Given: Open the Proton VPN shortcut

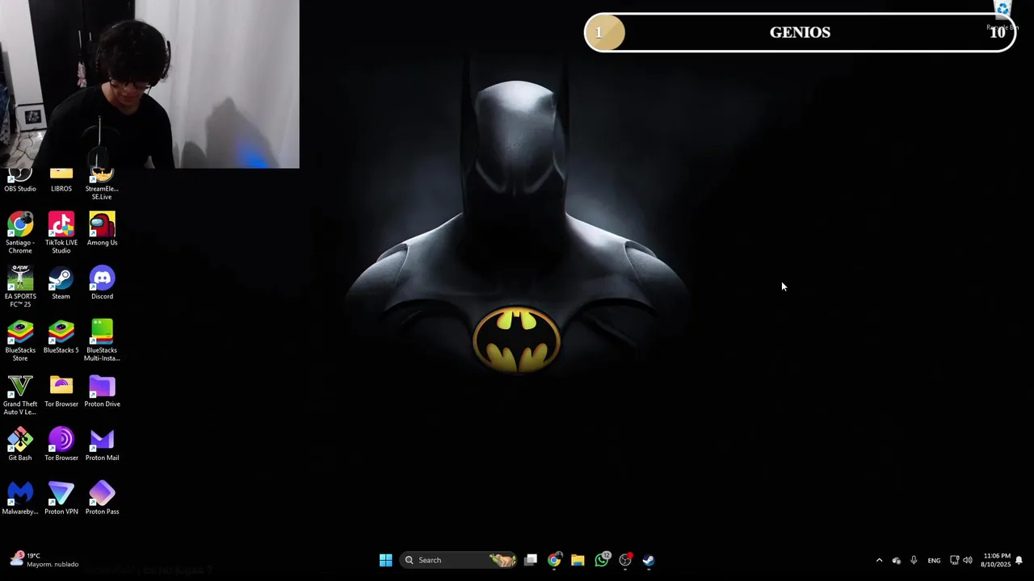Looking at the screenshot, I should pyautogui.click(x=61, y=499).
